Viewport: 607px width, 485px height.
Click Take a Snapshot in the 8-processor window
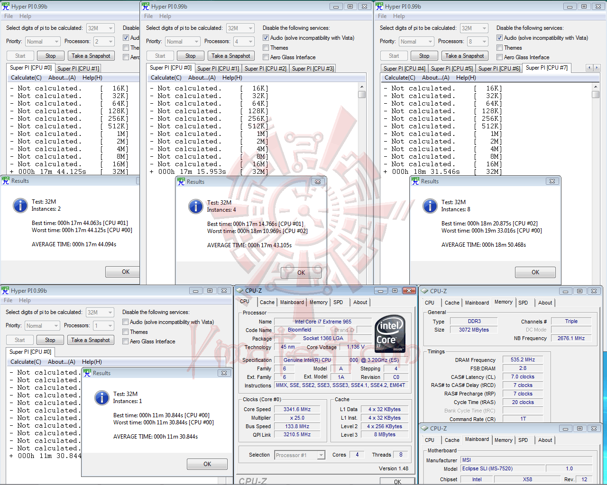pyautogui.click(x=464, y=56)
